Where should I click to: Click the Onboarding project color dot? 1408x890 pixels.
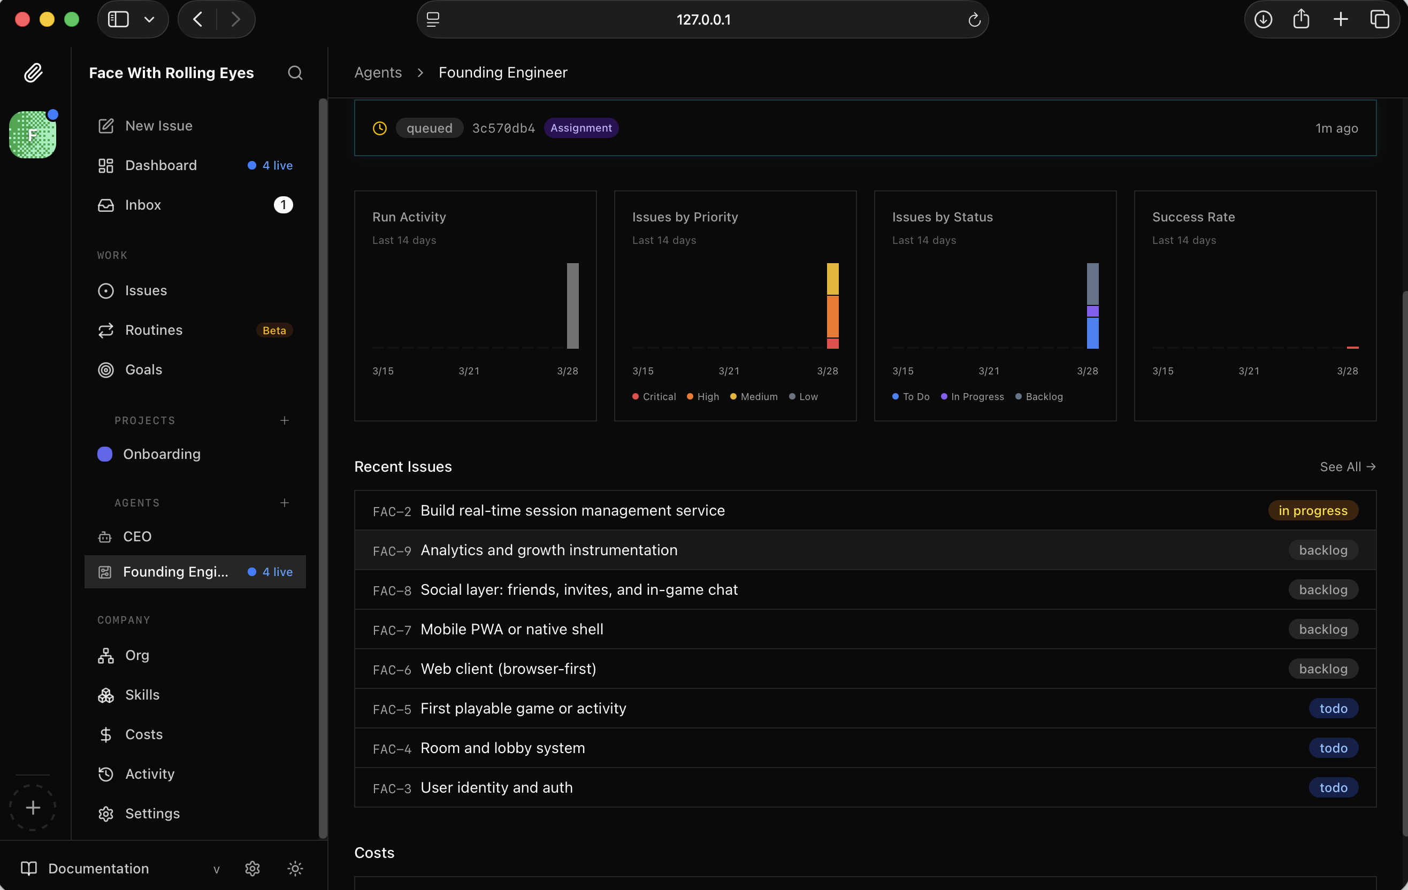(105, 454)
